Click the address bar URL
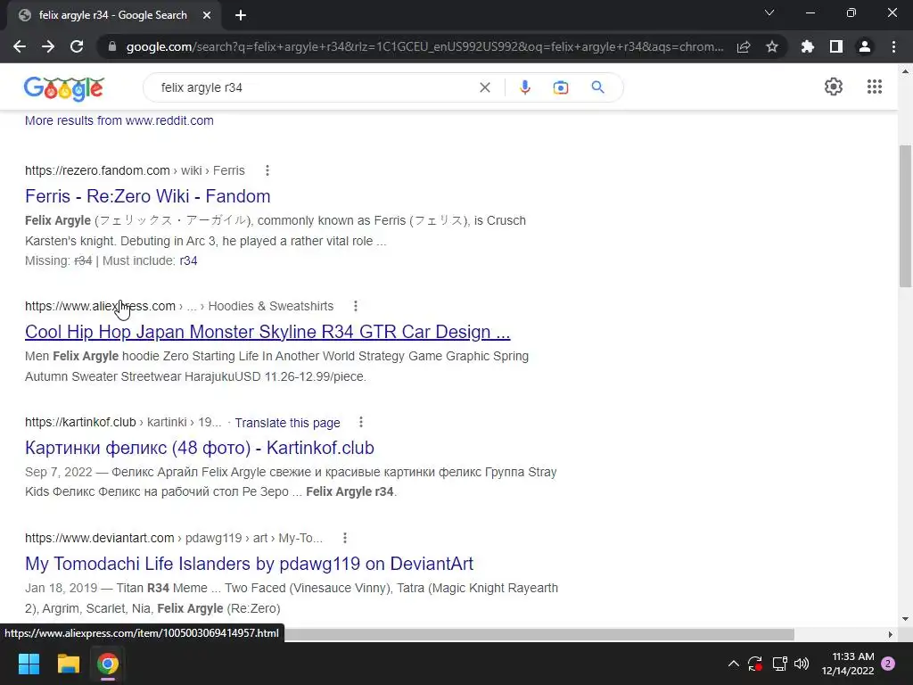 [x=425, y=46]
